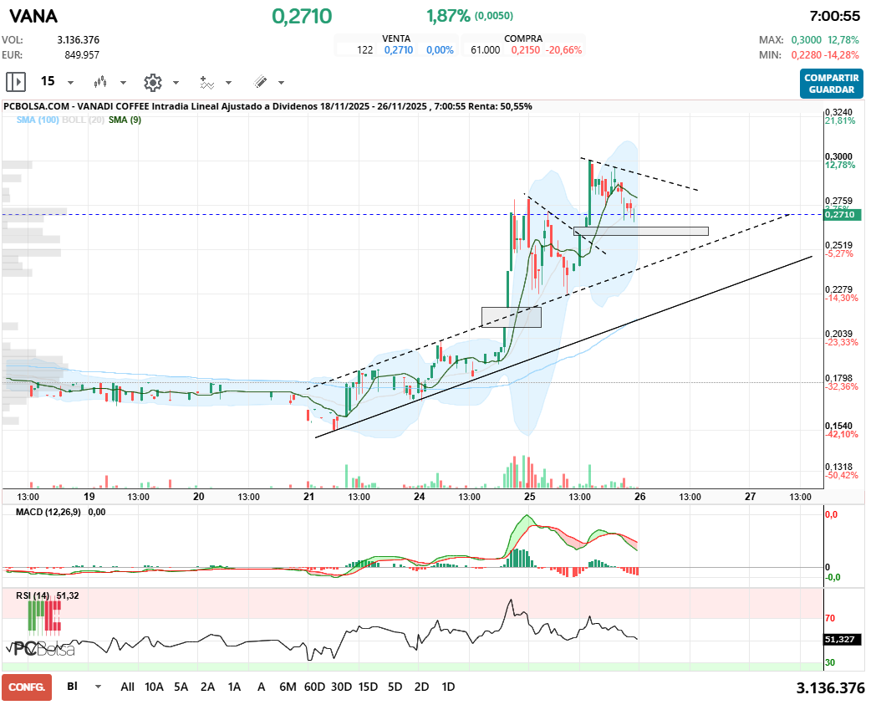Select the 2D time range
This screenshot has height=705, width=876.
422,687
